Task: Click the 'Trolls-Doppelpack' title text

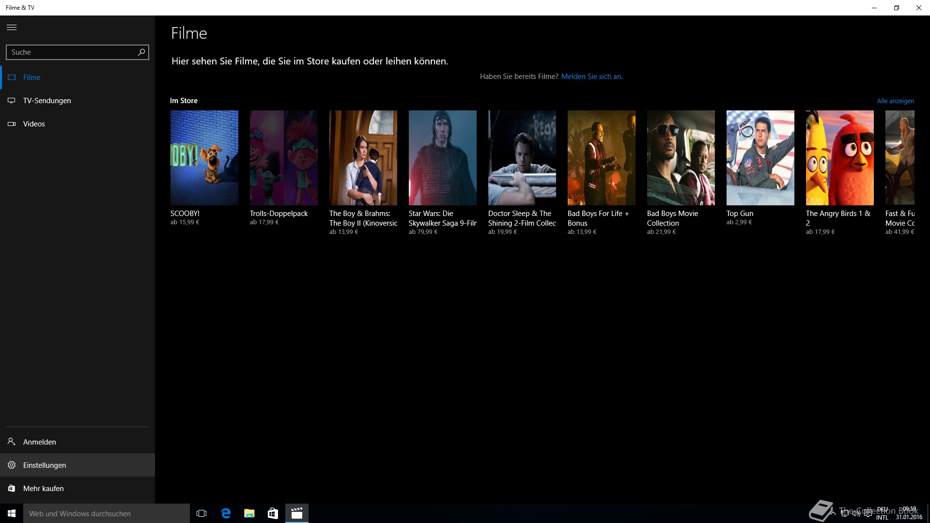Action: 279,214
